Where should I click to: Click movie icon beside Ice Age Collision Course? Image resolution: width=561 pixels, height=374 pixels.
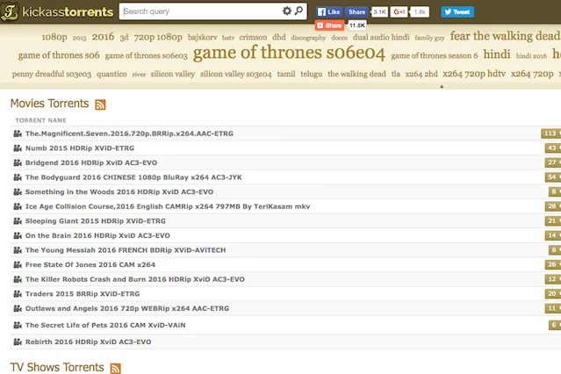tap(18, 206)
